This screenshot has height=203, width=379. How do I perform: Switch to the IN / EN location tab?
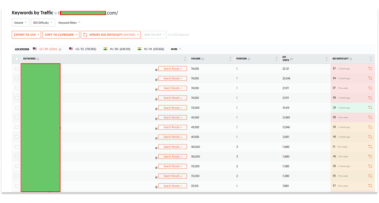coord(117,49)
